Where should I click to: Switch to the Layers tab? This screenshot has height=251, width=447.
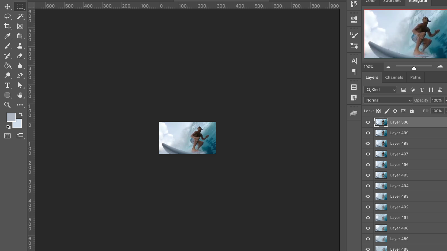372,78
